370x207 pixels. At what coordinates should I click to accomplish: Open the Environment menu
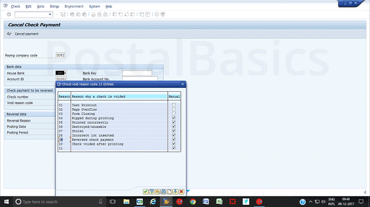click(74, 6)
